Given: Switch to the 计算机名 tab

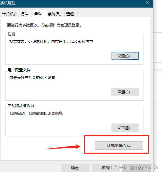Looking at the screenshot, I should point(10,14).
